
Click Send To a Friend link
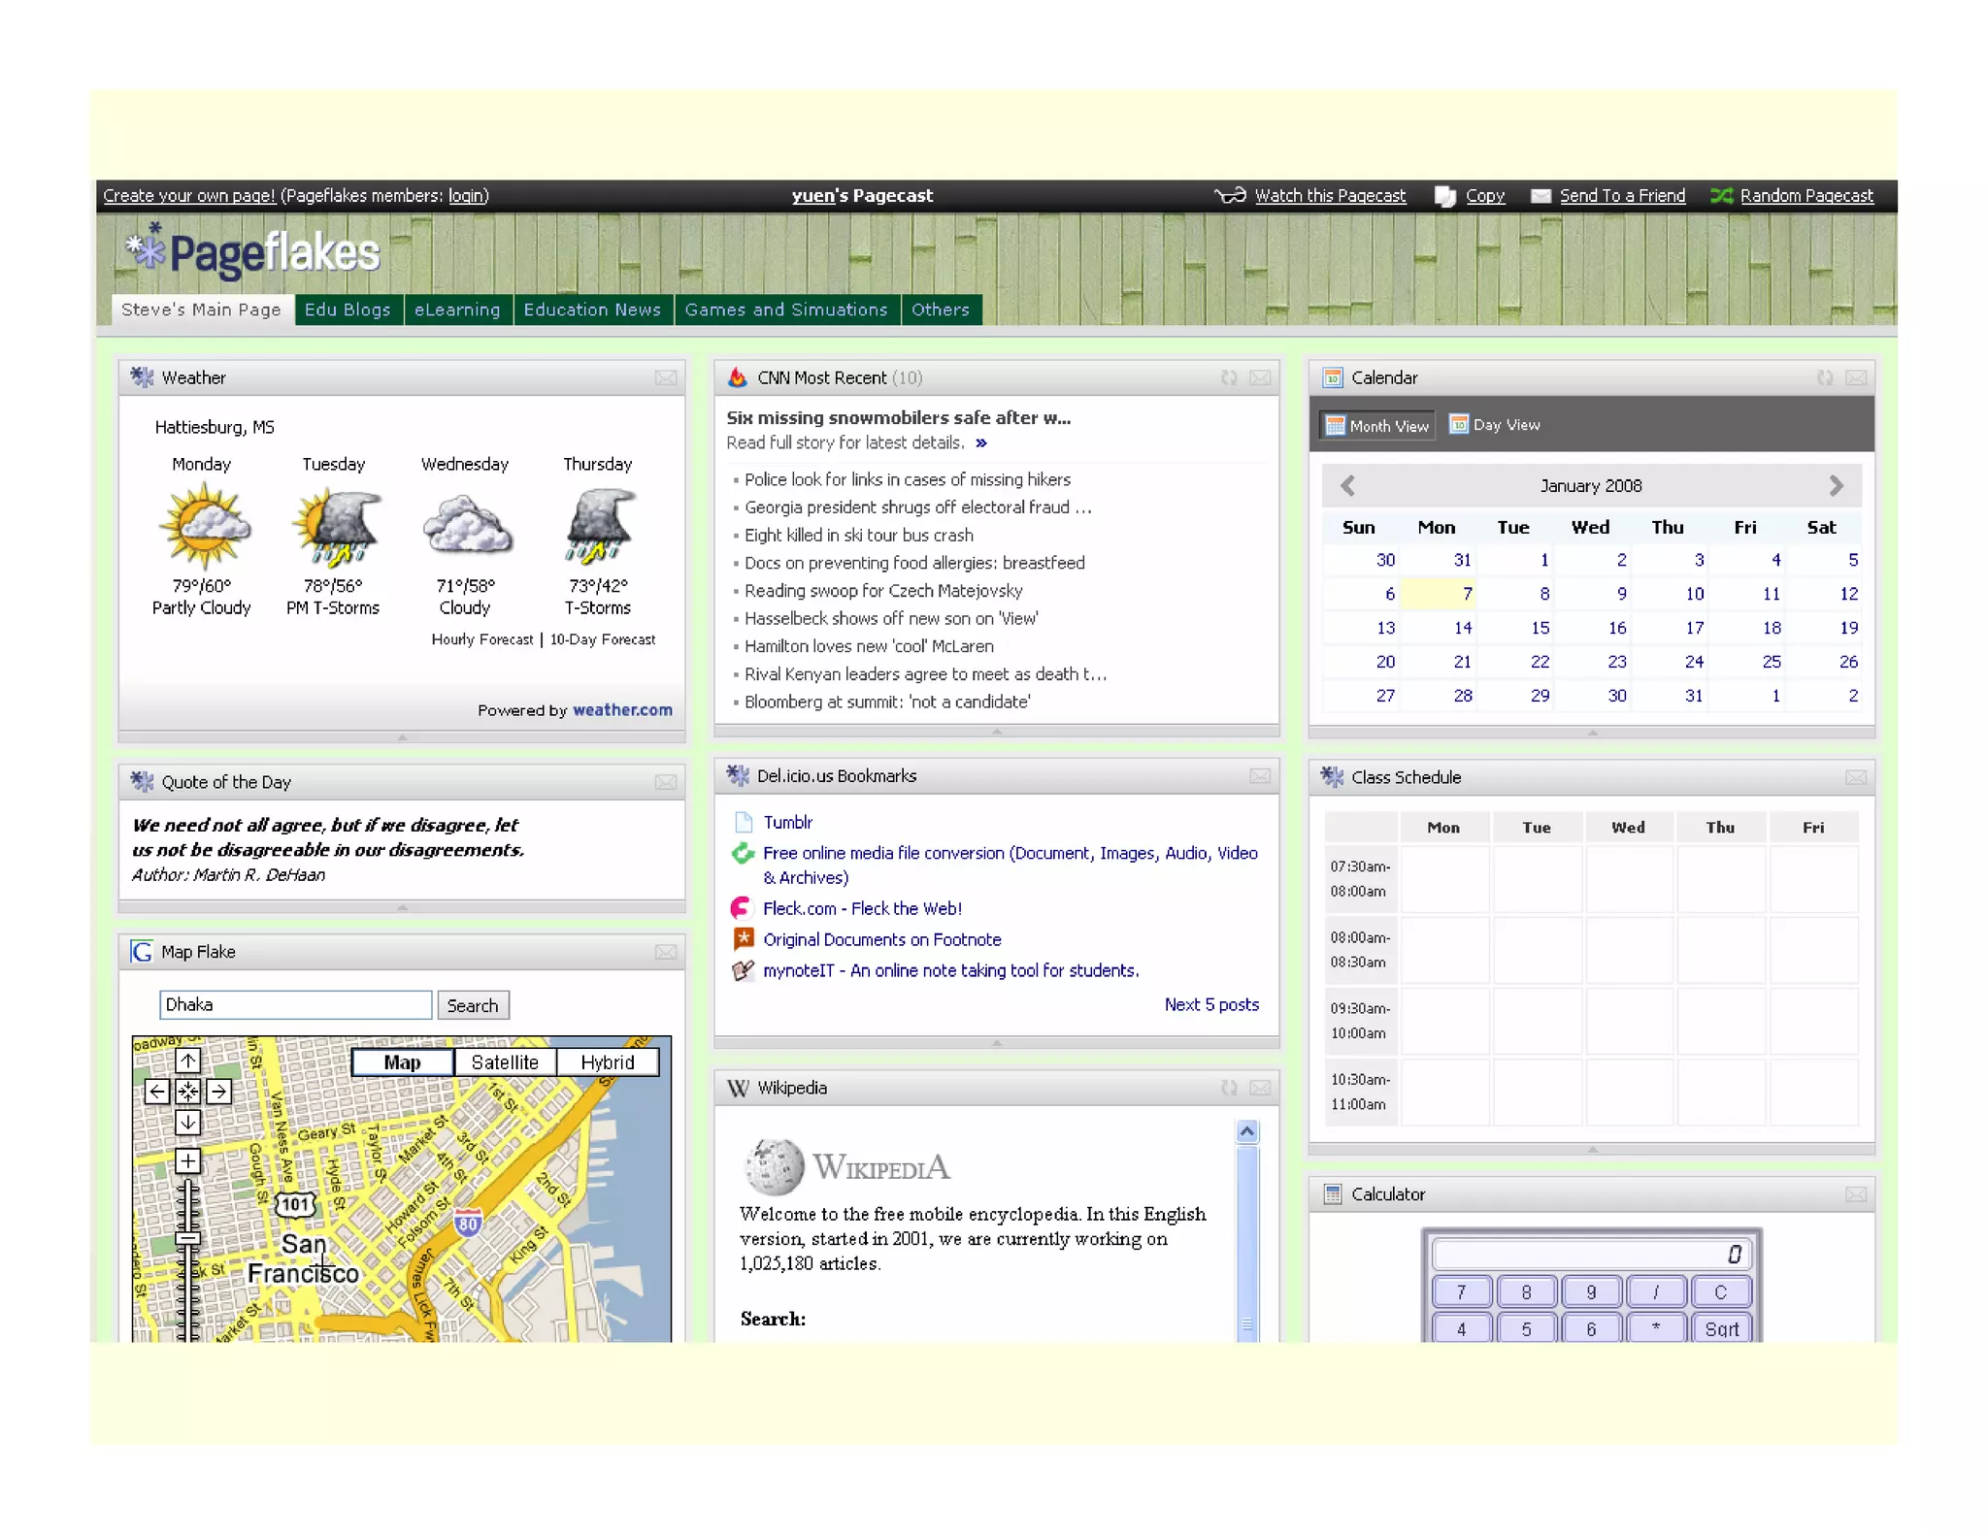(x=1622, y=196)
